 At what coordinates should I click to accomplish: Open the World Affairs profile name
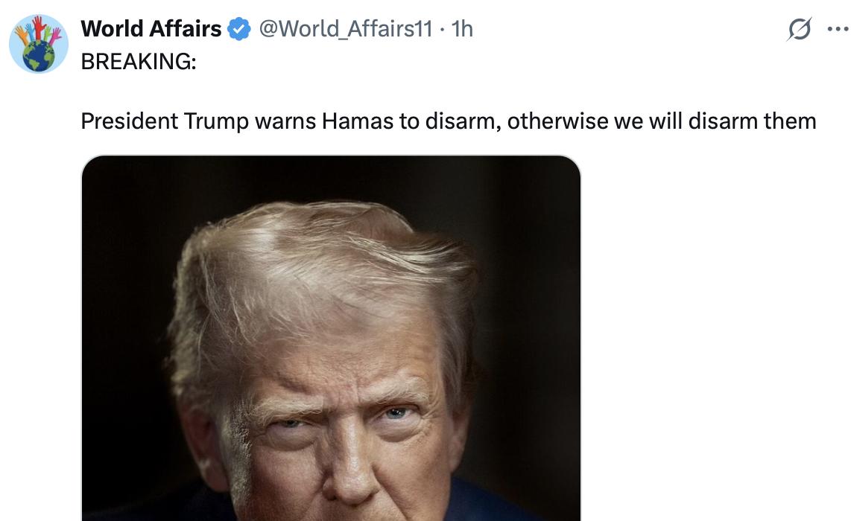click(x=151, y=29)
